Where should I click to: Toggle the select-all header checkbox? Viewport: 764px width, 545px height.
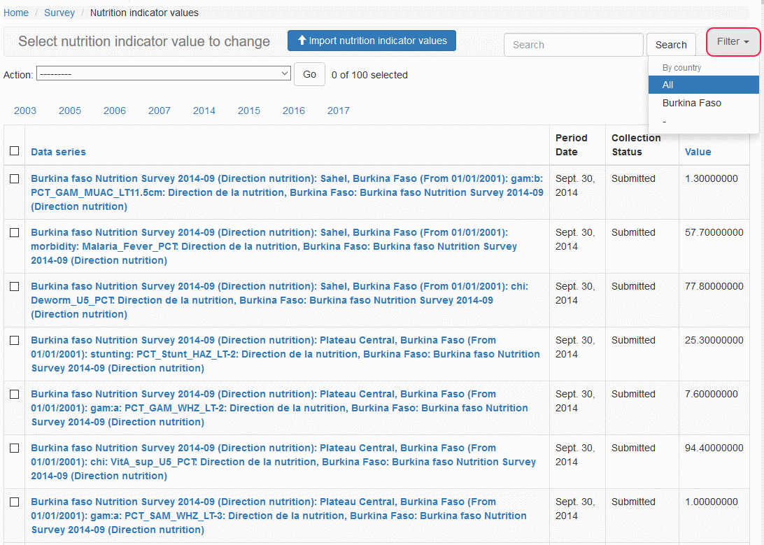(x=14, y=151)
